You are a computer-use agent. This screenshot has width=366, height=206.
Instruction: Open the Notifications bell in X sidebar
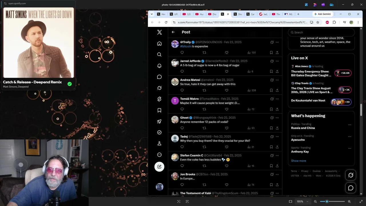(x=159, y=66)
